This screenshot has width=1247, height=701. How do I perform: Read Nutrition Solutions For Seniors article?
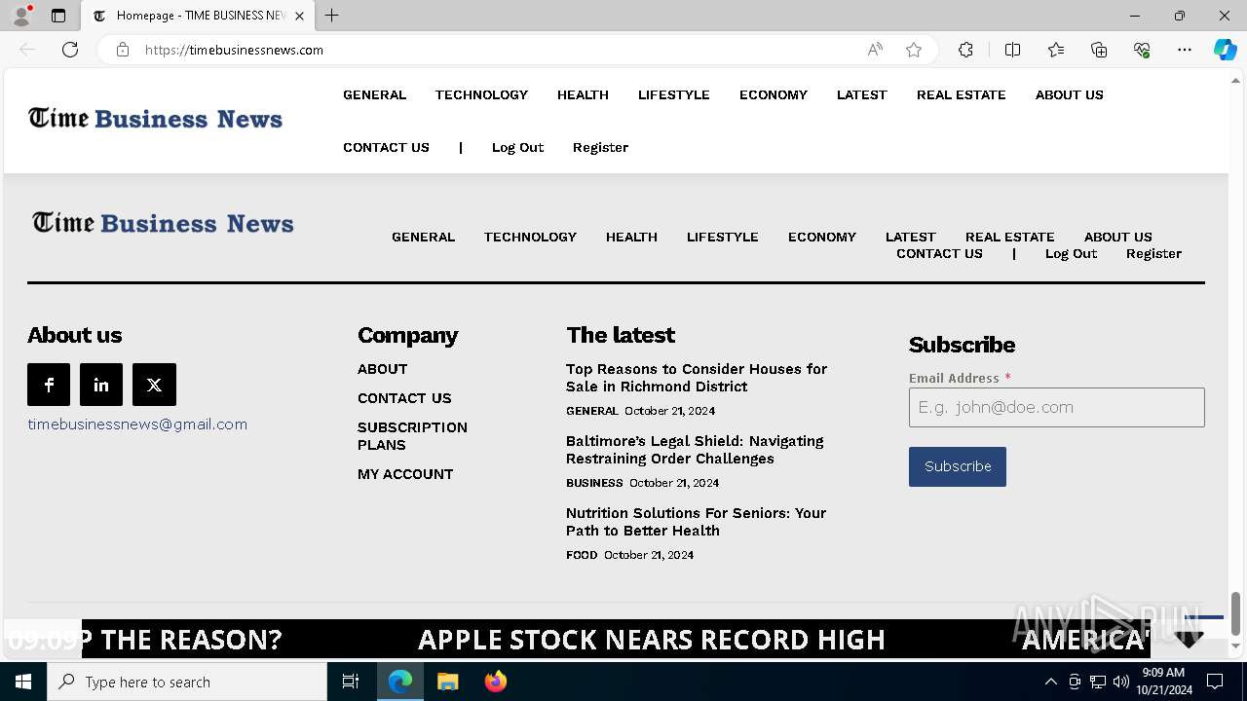click(x=696, y=522)
